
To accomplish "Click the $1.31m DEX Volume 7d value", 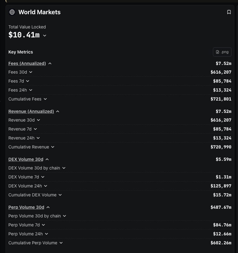I will pos(223,177).
